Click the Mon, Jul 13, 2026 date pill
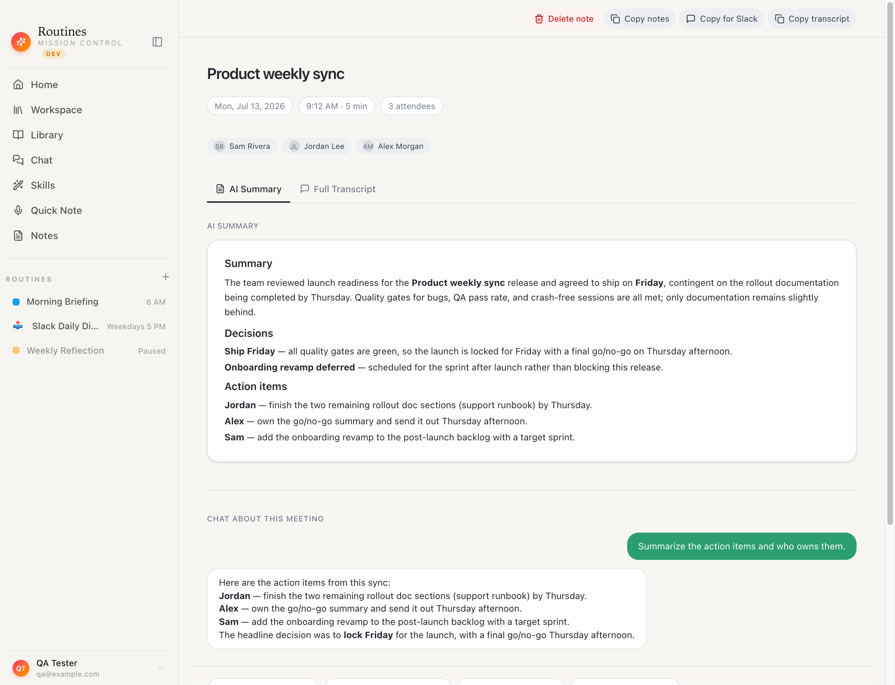 pos(250,106)
